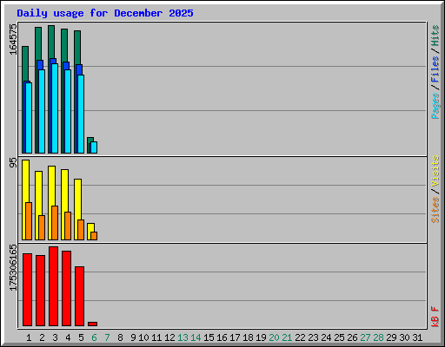Click the yellow Visits bar for day 4
The width and height of the screenshot is (445, 347).
[64, 191]
